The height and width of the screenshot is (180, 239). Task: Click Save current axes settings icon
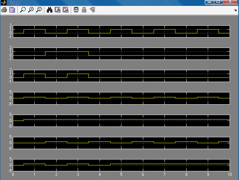[x=58, y=10]
